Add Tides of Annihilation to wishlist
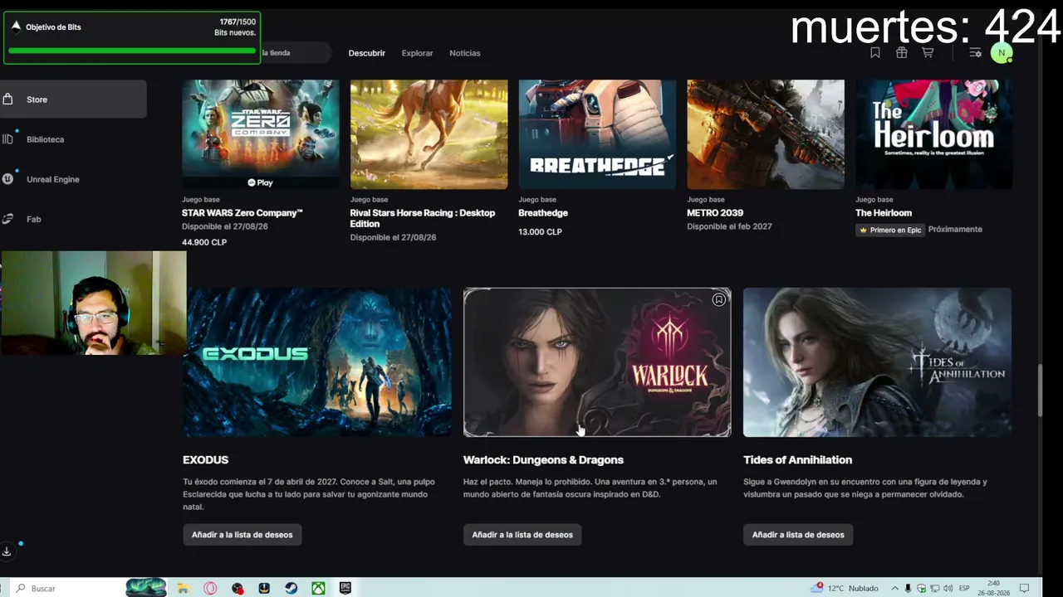The image size is (1063, 597). (798, 535)
